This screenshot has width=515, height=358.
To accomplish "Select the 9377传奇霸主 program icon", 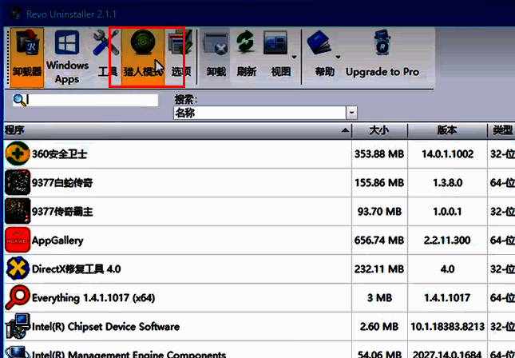I will (x=18, y=211).
